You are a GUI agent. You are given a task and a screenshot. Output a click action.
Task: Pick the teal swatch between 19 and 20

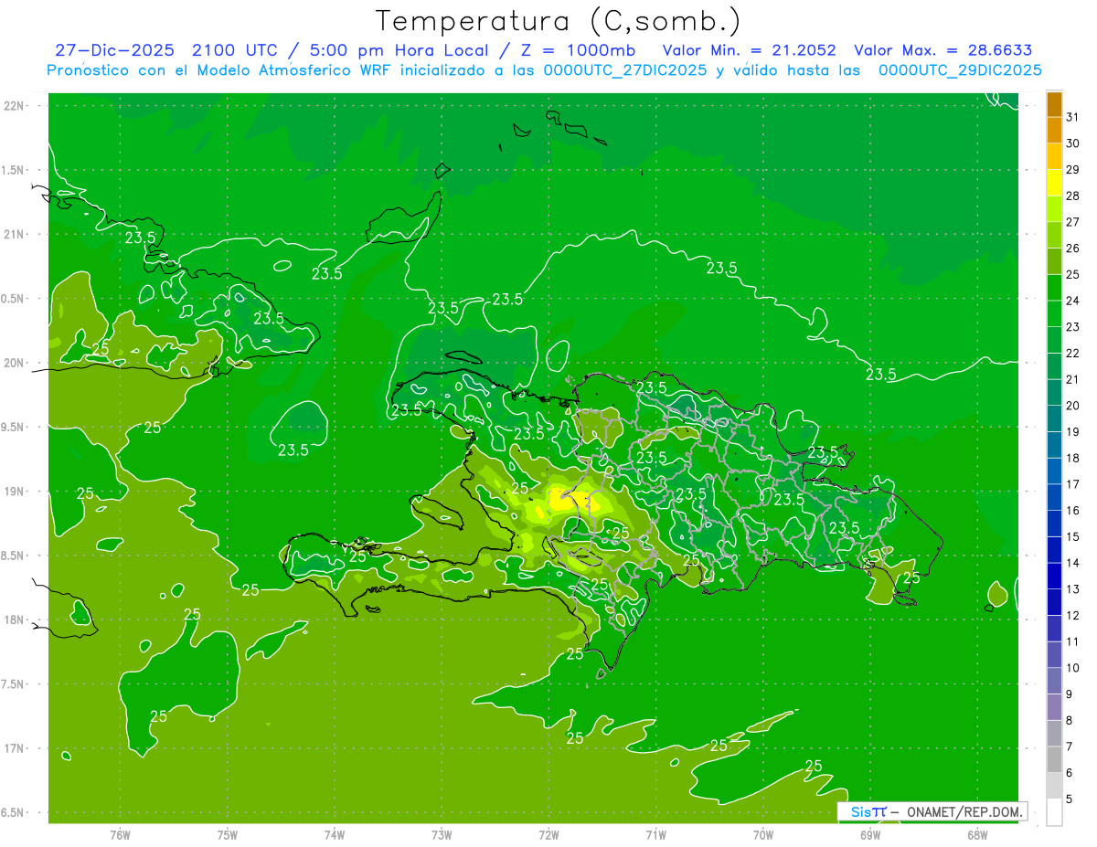point(1054,418)
